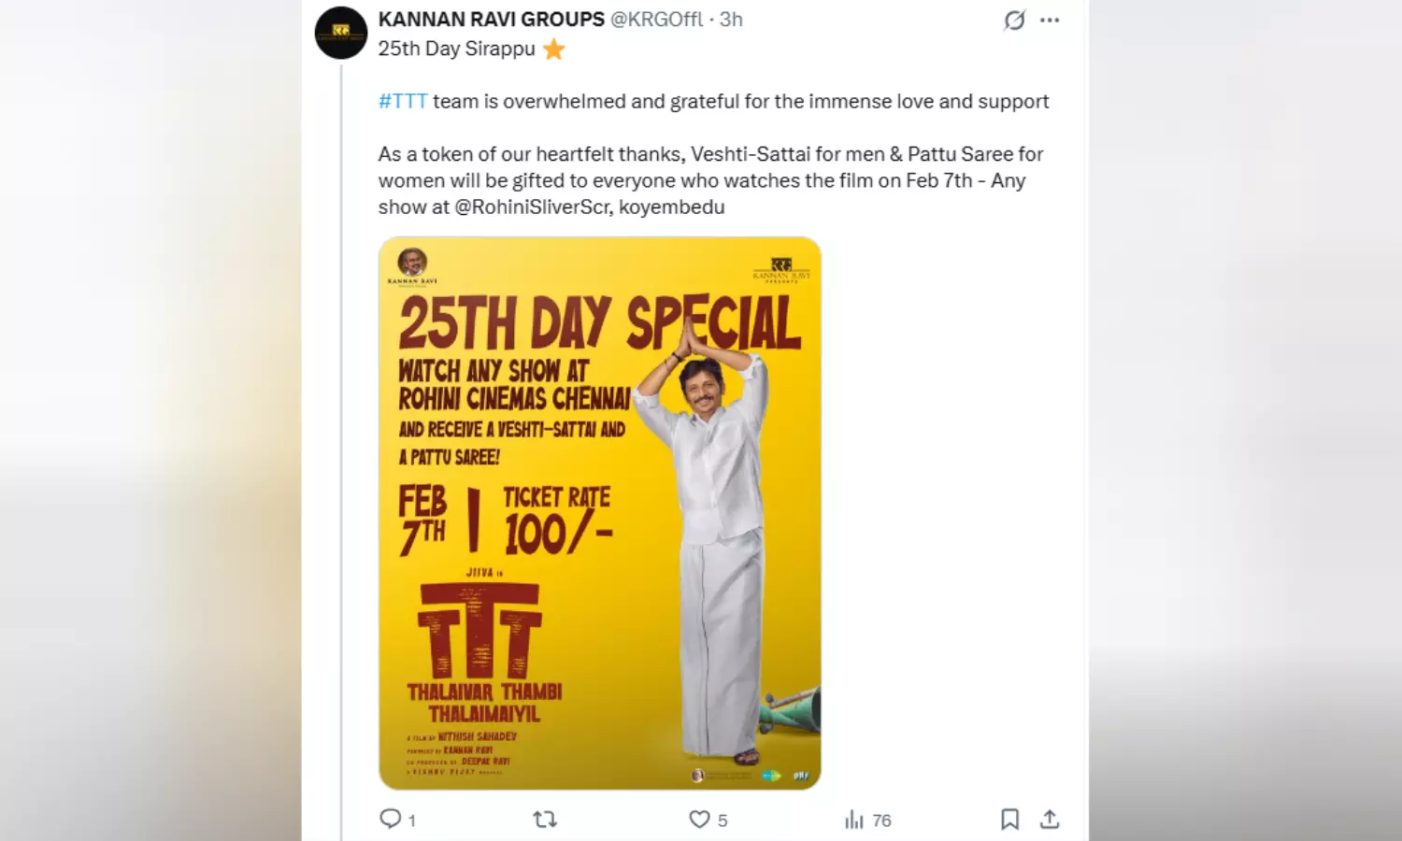Like the post with the heart icon
The image size is (1402, 841).
pos(699,820)
